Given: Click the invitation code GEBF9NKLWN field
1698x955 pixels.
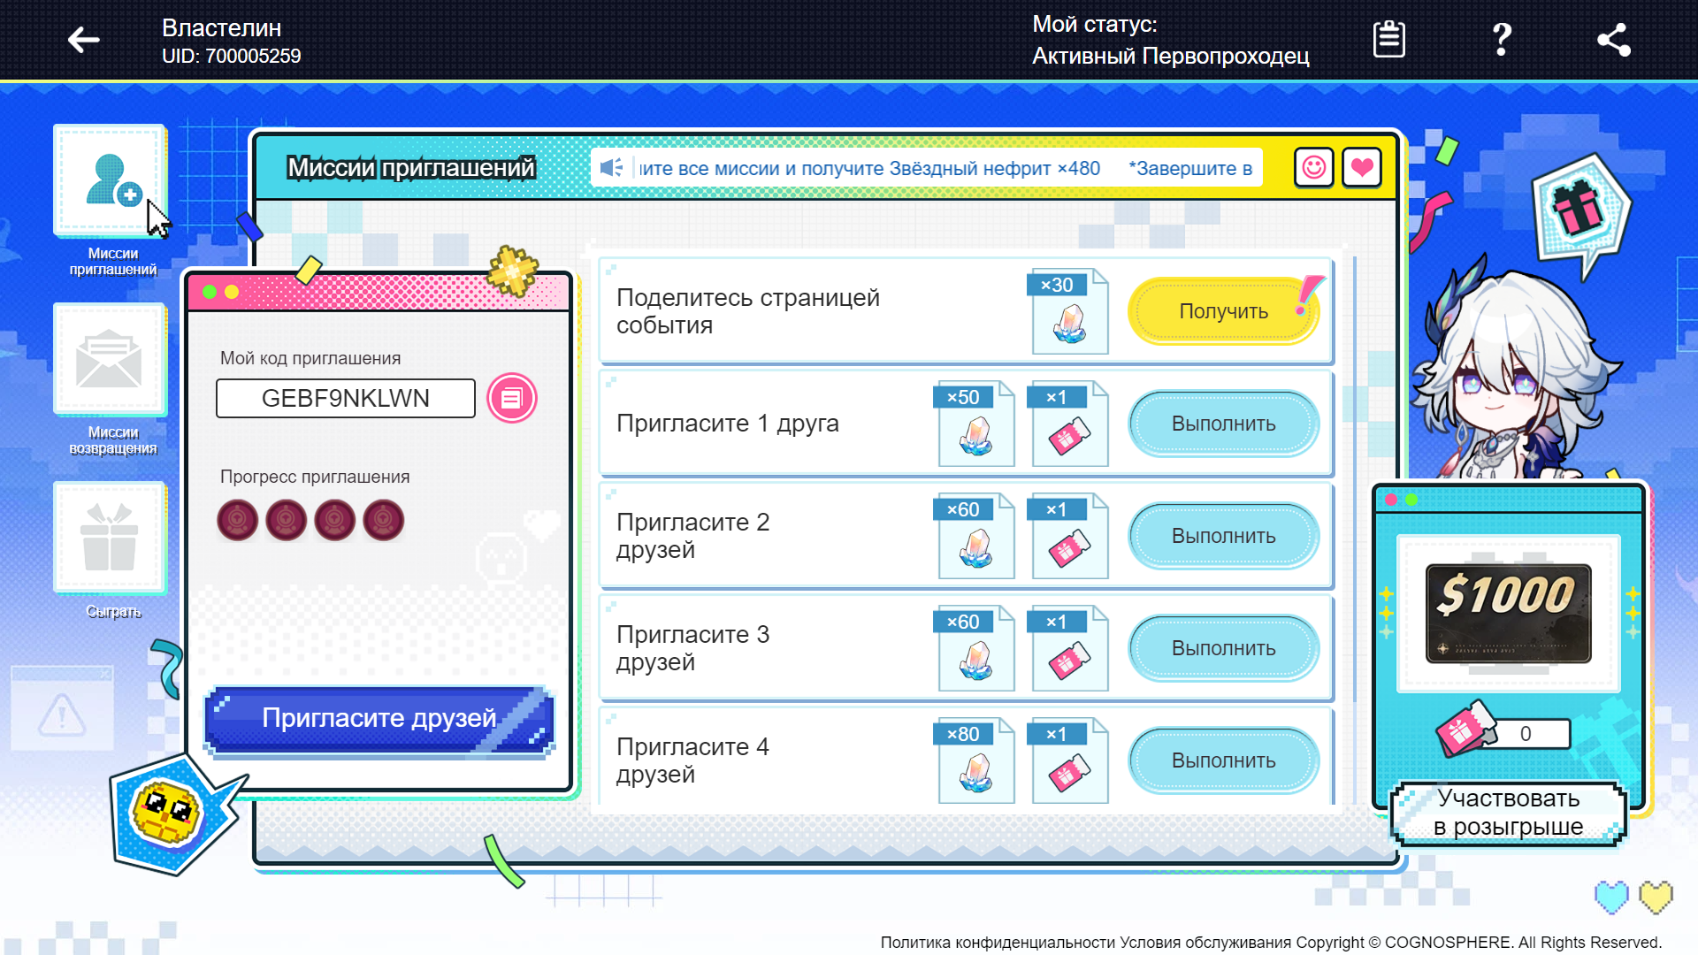Looking at the screenshot, I should click(345, 399).
